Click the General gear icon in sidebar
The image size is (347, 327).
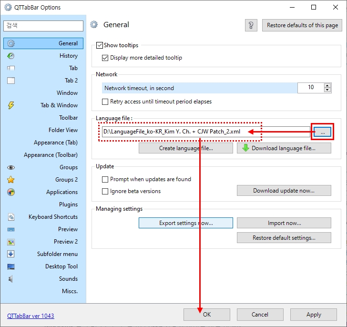pos(11,43)
